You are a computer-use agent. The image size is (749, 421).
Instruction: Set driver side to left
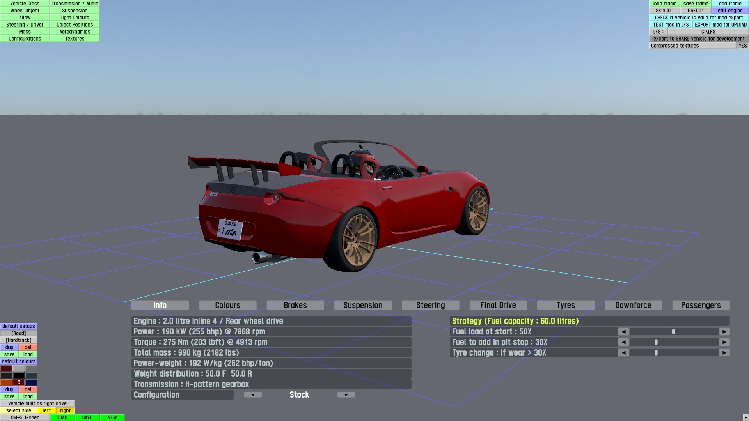tap(47, 410)
